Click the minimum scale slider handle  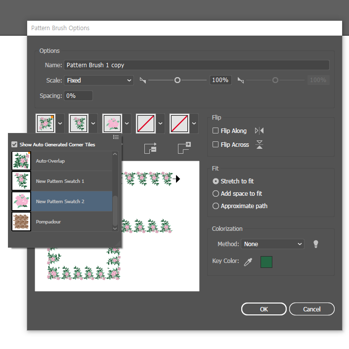pos(177,80)
